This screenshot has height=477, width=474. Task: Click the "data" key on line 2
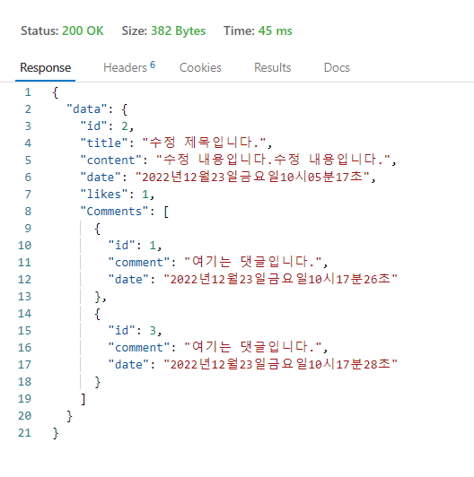[x=87, y=109]
